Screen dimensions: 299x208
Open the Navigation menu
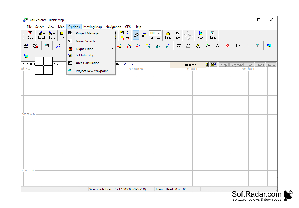pyautogui.click(x=113, y=27)
